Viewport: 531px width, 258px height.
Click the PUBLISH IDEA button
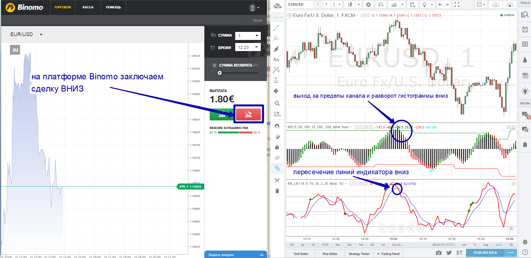(485, 253)
